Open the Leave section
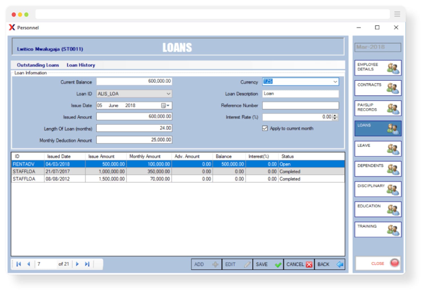428x297 pixels. (378, 149)
